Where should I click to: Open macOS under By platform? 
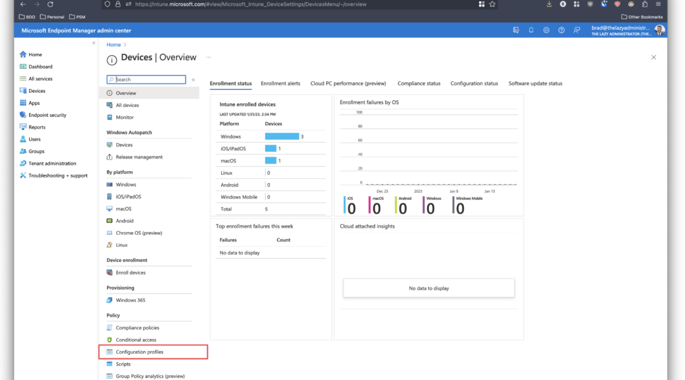[x=119, y=208]
